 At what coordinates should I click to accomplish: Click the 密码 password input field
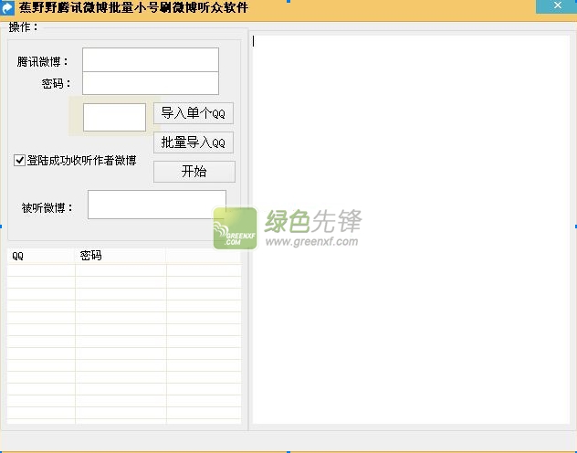151,83
